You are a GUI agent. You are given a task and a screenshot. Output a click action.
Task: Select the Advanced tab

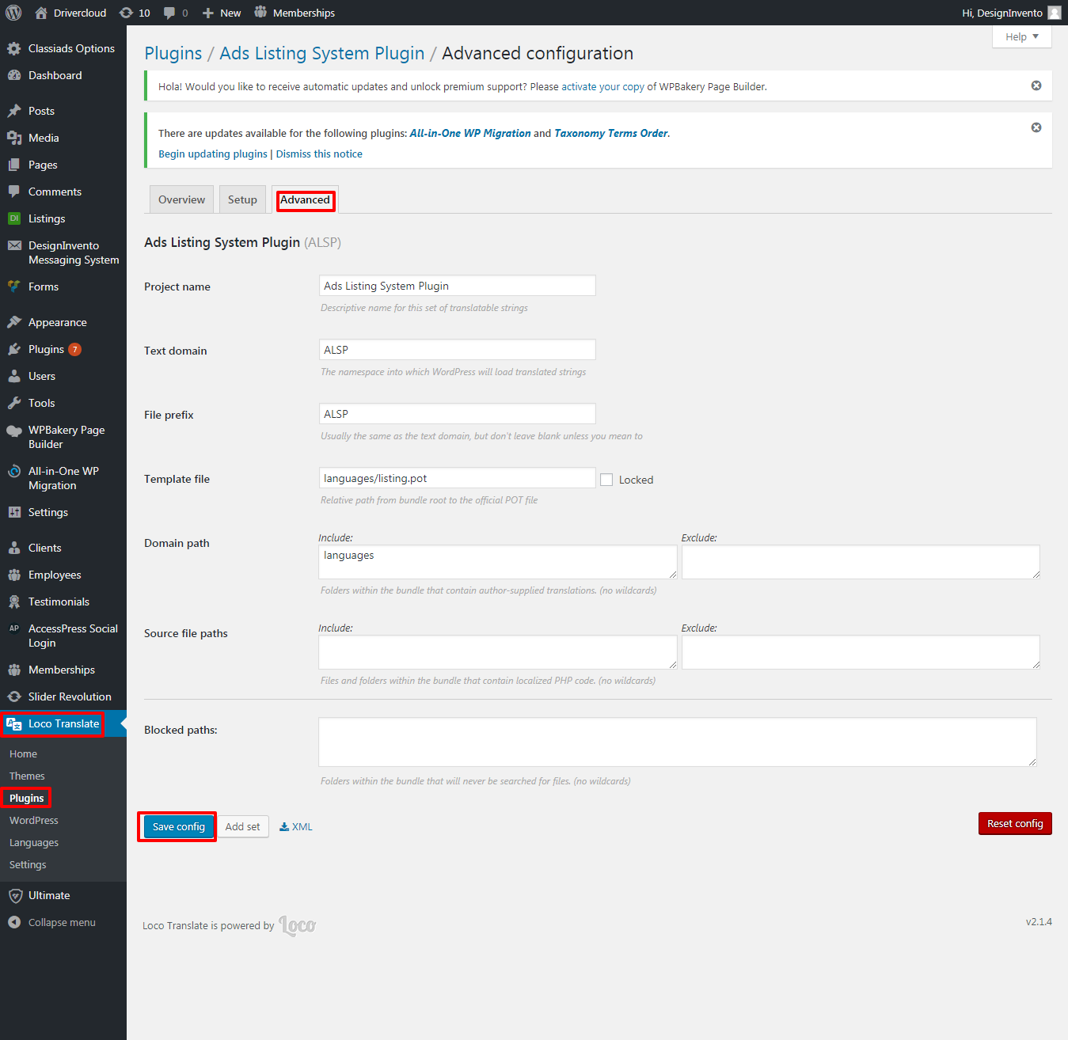(305, 199)
